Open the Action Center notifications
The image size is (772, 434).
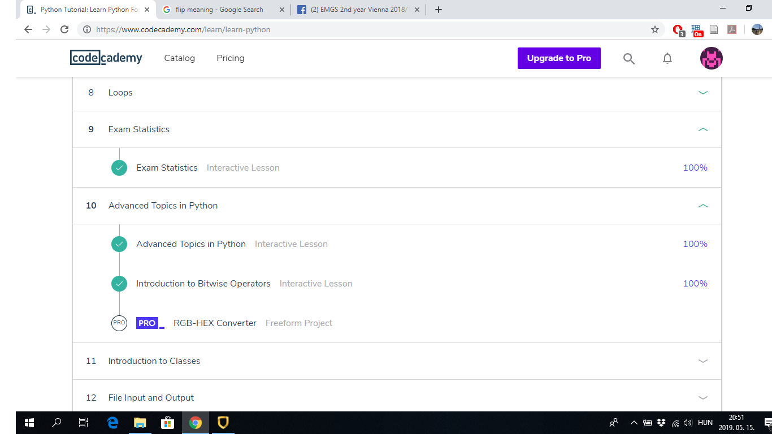point(768,423)
